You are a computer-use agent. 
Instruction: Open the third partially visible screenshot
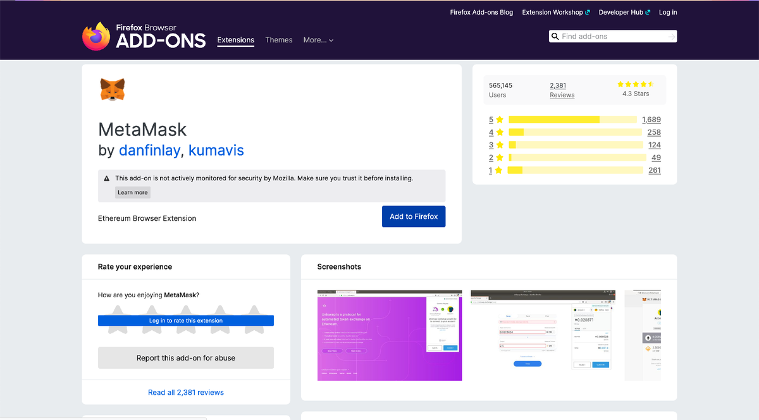click(x=643, y=335)
